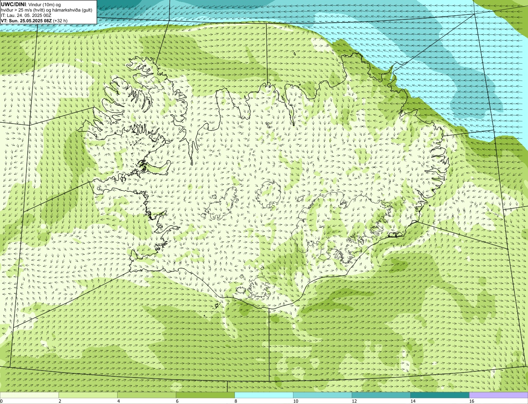Click the 4–6 m/s green legend swatch

(x=147, y=395)
